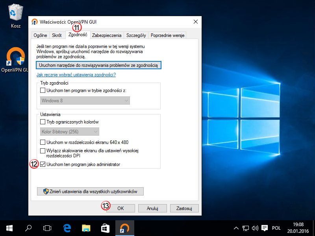The width and height of the screenshot is (315, 236).
Task: Click Zmień ustawienia dla wszystkich użytkowników
Action: (x=90, y=191)
